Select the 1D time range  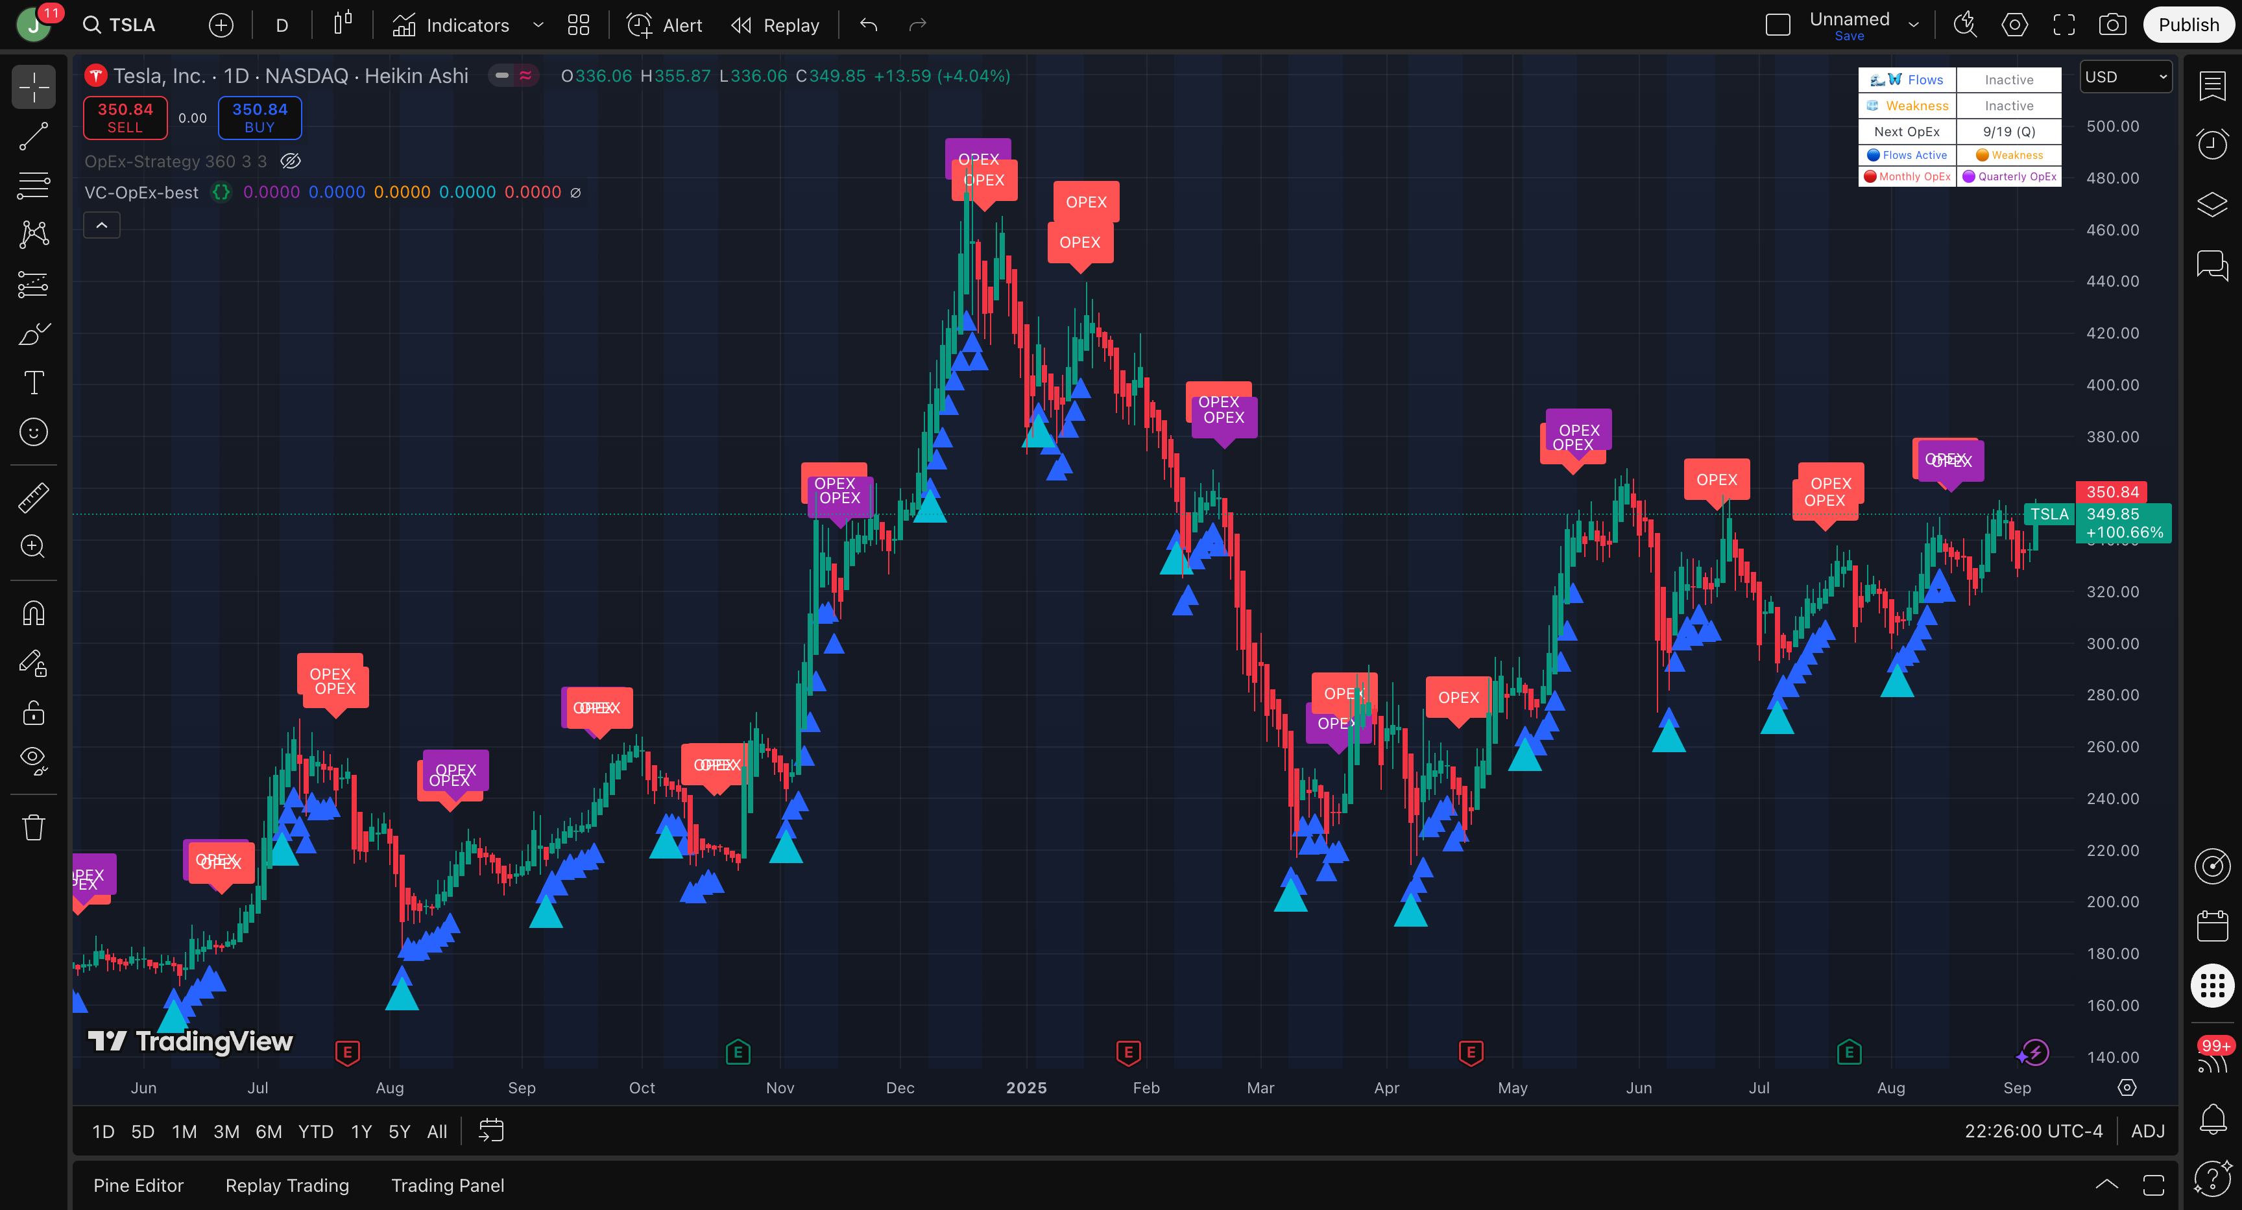coord(104,1132)
